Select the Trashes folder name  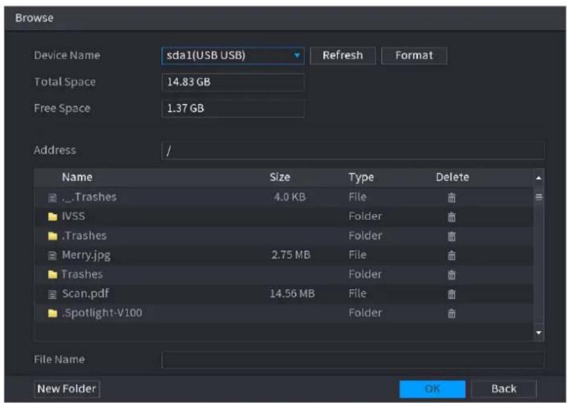point(82,274)
